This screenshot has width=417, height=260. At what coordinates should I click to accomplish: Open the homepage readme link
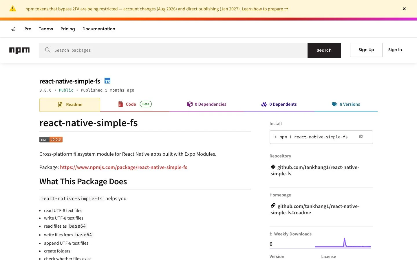point(315,209)
